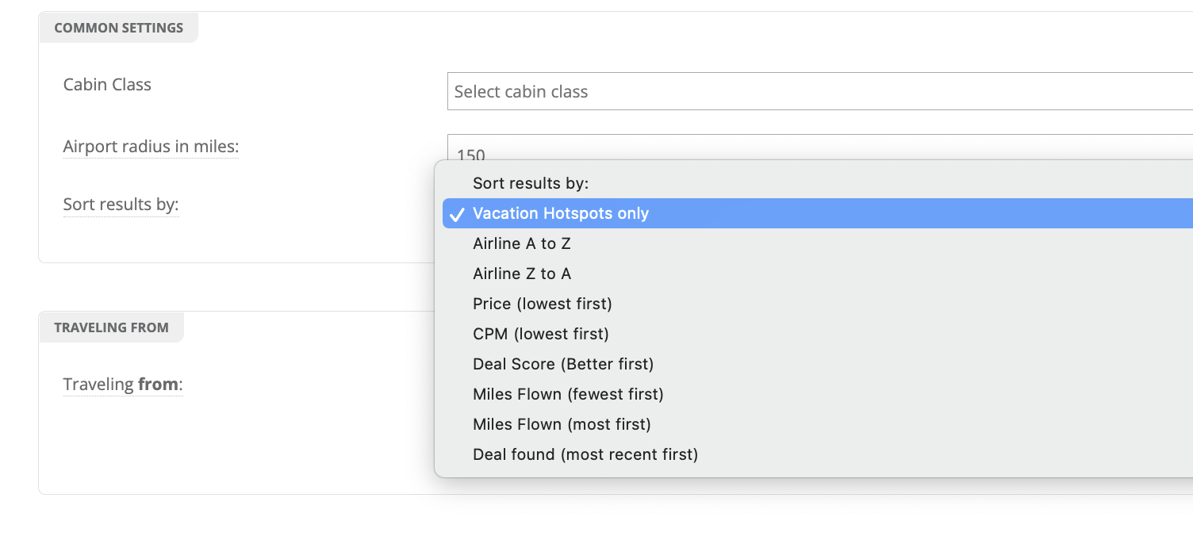The height and width of the screenshot is (536, 1193).
Task: Choose Airline Z to A option
Action: (x=521, y=274)
